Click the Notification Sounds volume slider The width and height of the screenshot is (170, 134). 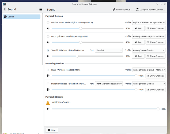point(104,109)
